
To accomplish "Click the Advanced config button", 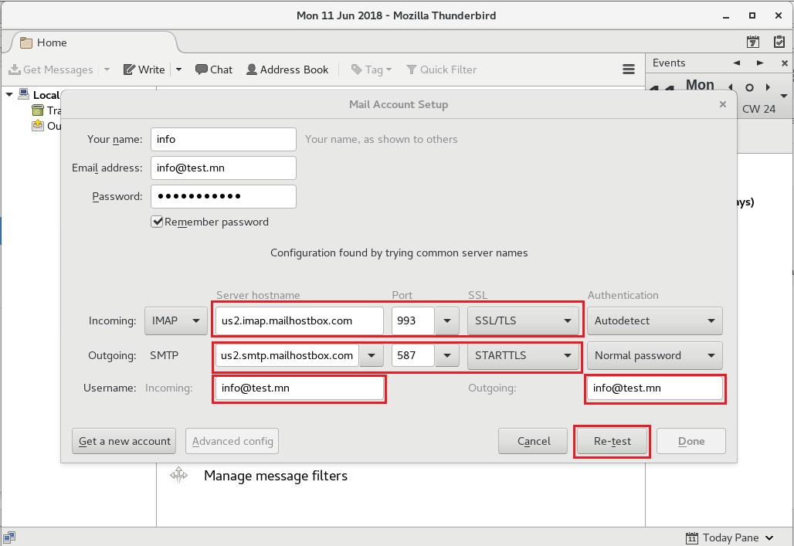I will point(232,441).
